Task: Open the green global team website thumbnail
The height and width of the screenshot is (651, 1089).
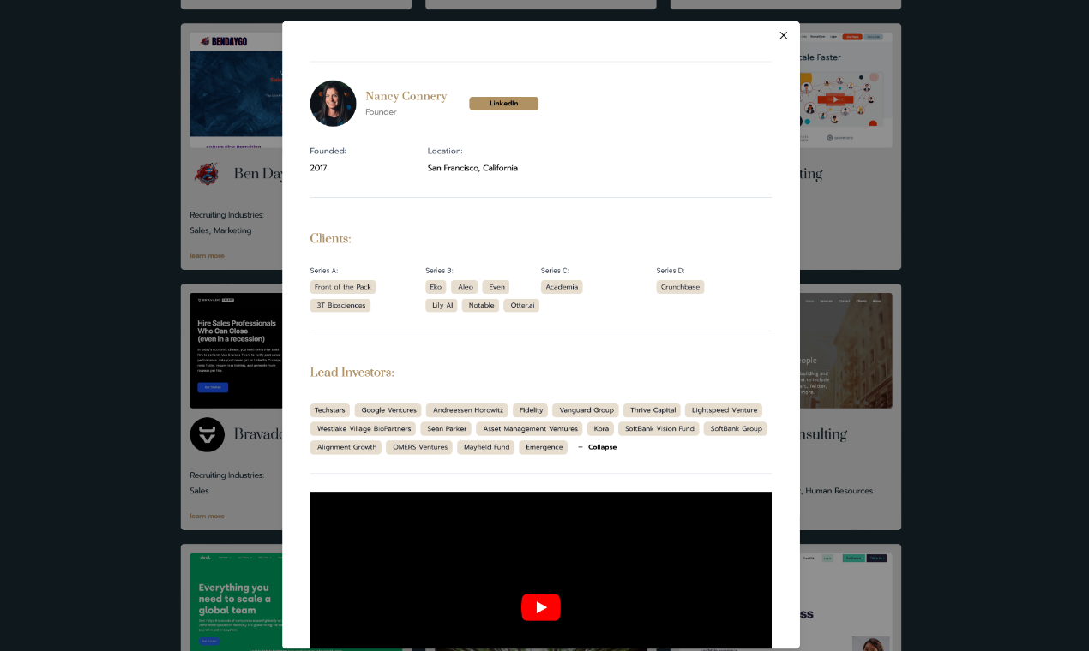Action: pos(236,601)
